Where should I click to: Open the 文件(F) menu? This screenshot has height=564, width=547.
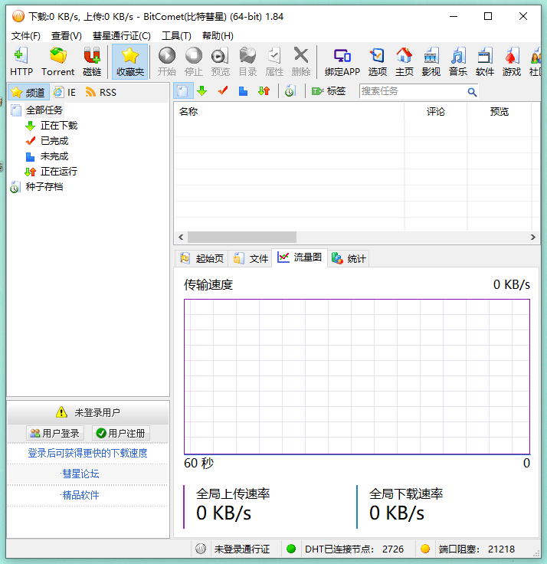(x=26, y=35)
